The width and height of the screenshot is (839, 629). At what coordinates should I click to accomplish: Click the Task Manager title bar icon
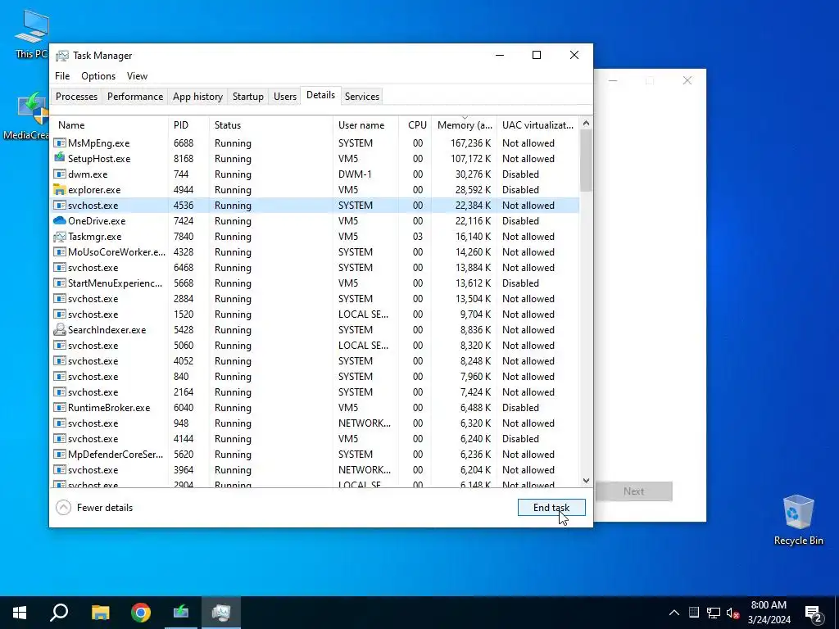(62, 56)
